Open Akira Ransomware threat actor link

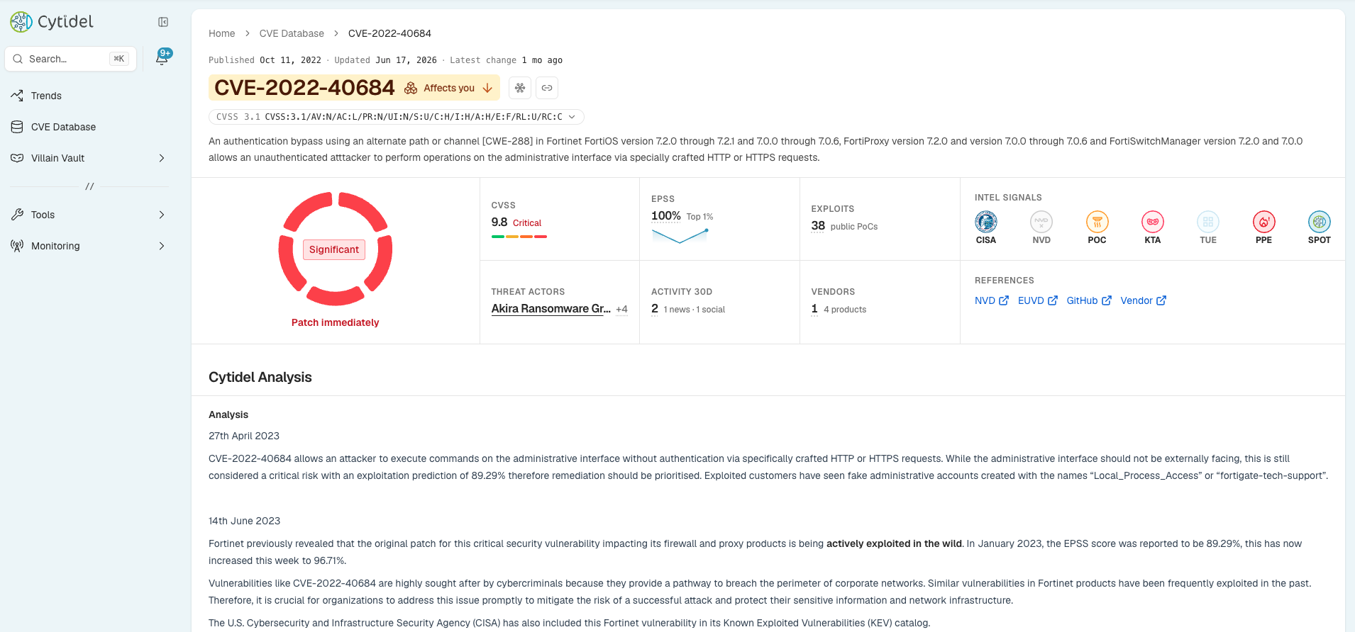click(551, 309)
